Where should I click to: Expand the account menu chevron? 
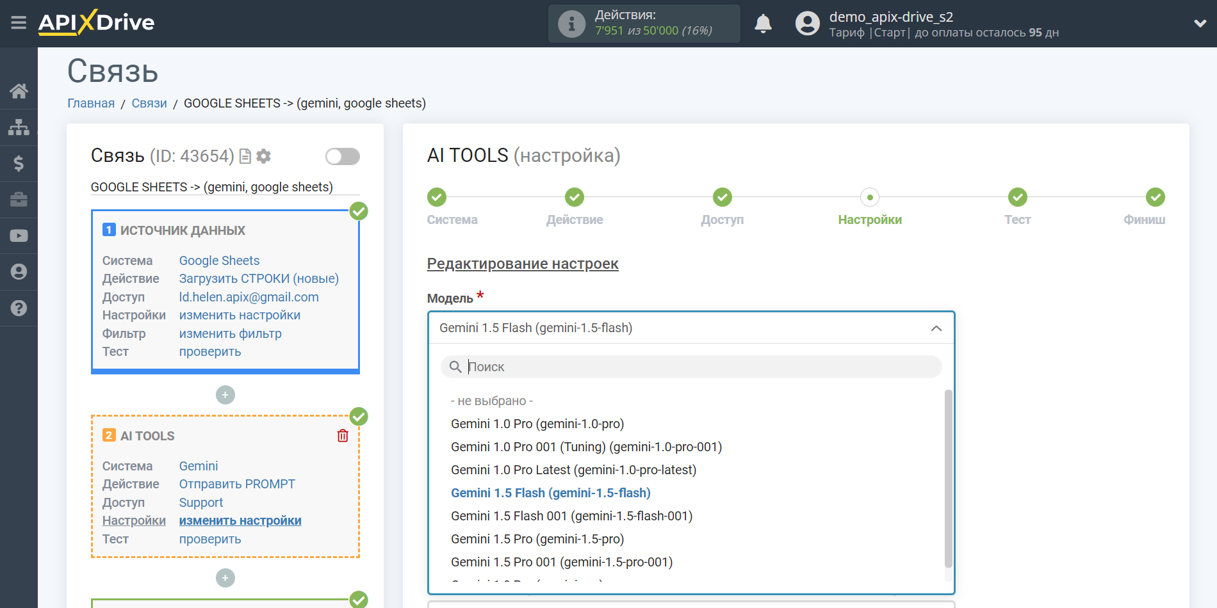click(1200, 23)
